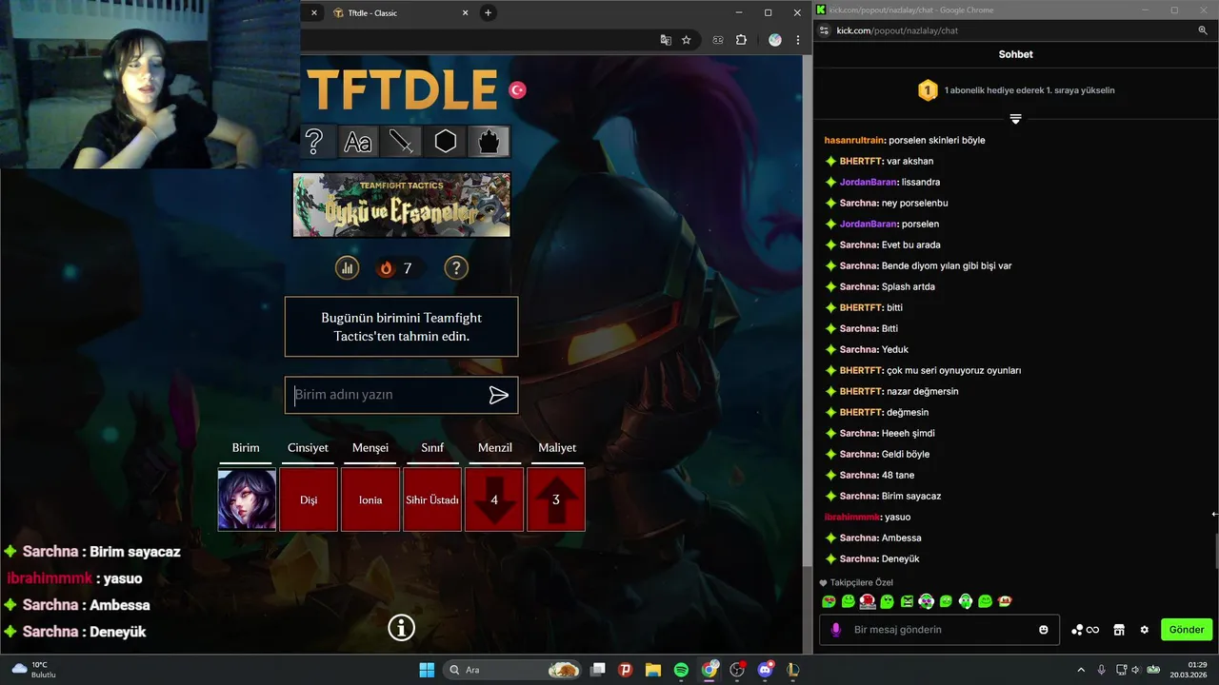Open the channel points infinity icon
Image resolution: width=1219 pixels, height=685 pixels.
click(1086, 630)
